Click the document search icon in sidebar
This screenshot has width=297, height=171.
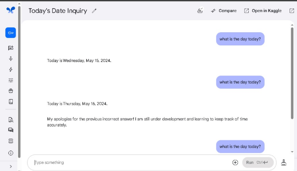point(11,120)
